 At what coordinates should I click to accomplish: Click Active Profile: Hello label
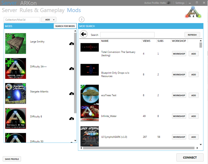(155, 3)
